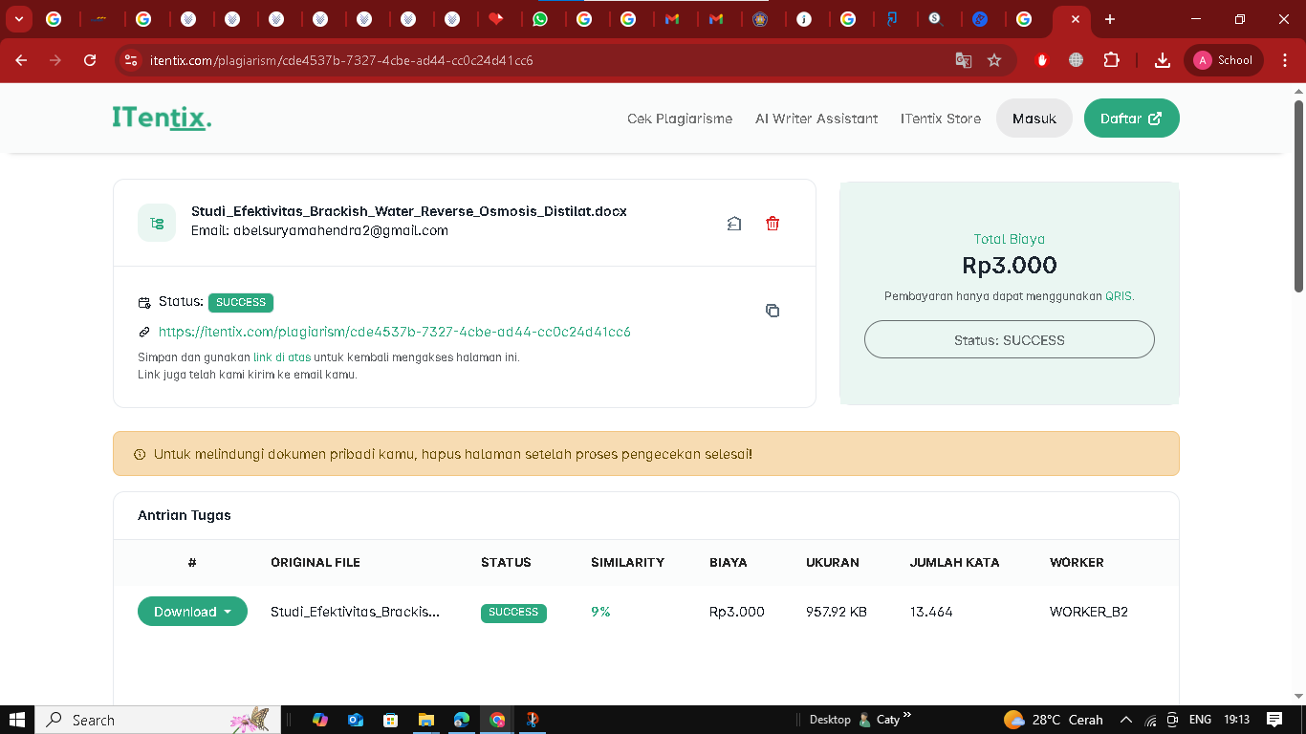Screen dimensions: 1306x734
Task: Click the Studi_Efektivitas_Brackis... file cell
Action: 356,612
